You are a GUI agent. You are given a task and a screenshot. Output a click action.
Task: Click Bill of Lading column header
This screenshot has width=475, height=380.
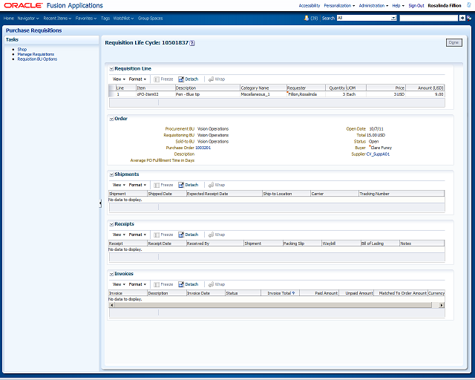coord(380,243)
